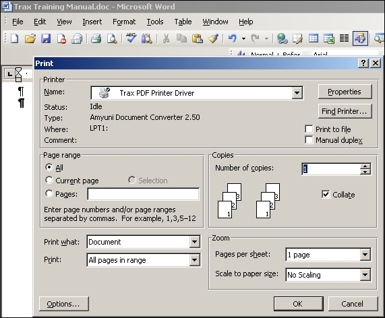Open the Style dropdown showing Normal
Screen dimensions: 385x318
307,54
